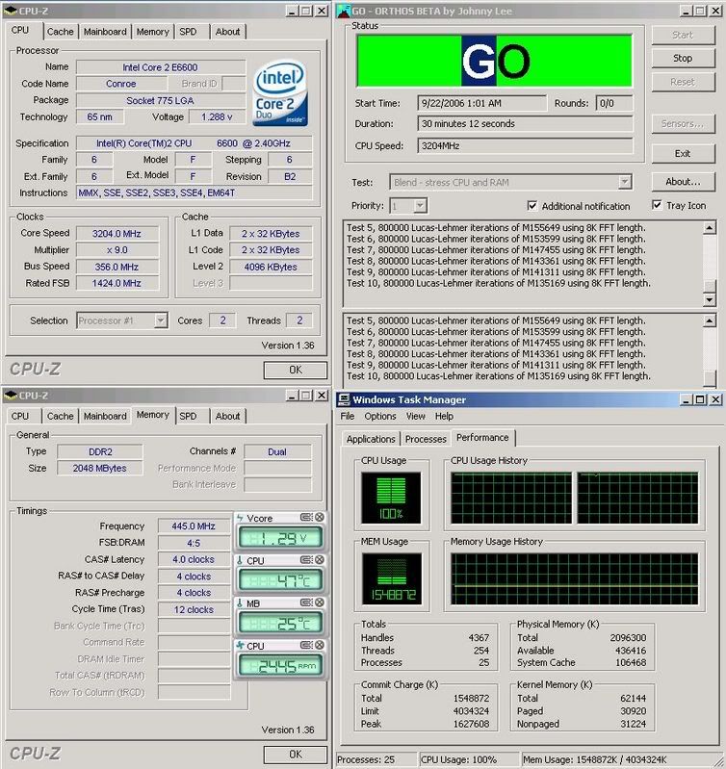This screenshot has width=726, height=769.
Task: Click down arrow of upper ORTHOS log scrollbar
Action: click(710, 299)
